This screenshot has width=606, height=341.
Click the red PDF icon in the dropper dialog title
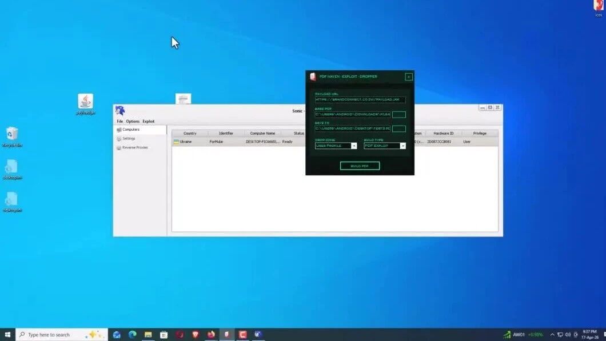pos(313,77)
